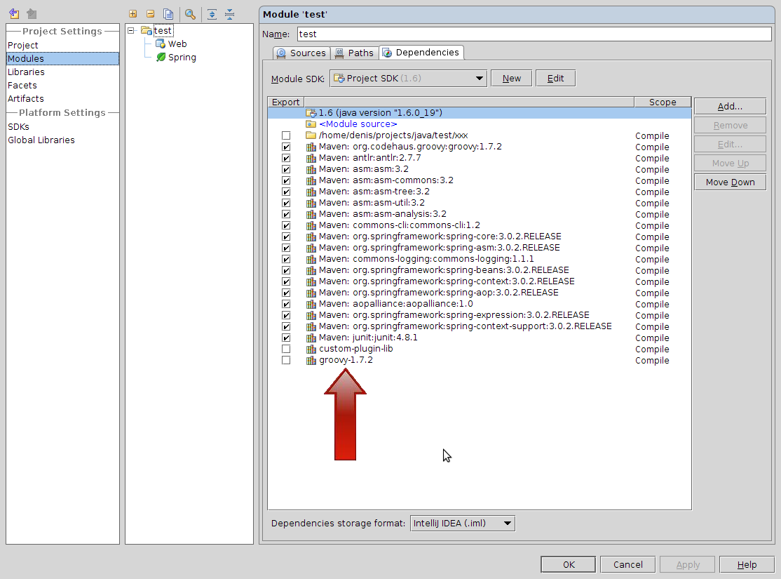The height and width of the screenshot is (579, 781).
Task: Click the New SDK button
Action: point(512,79)
